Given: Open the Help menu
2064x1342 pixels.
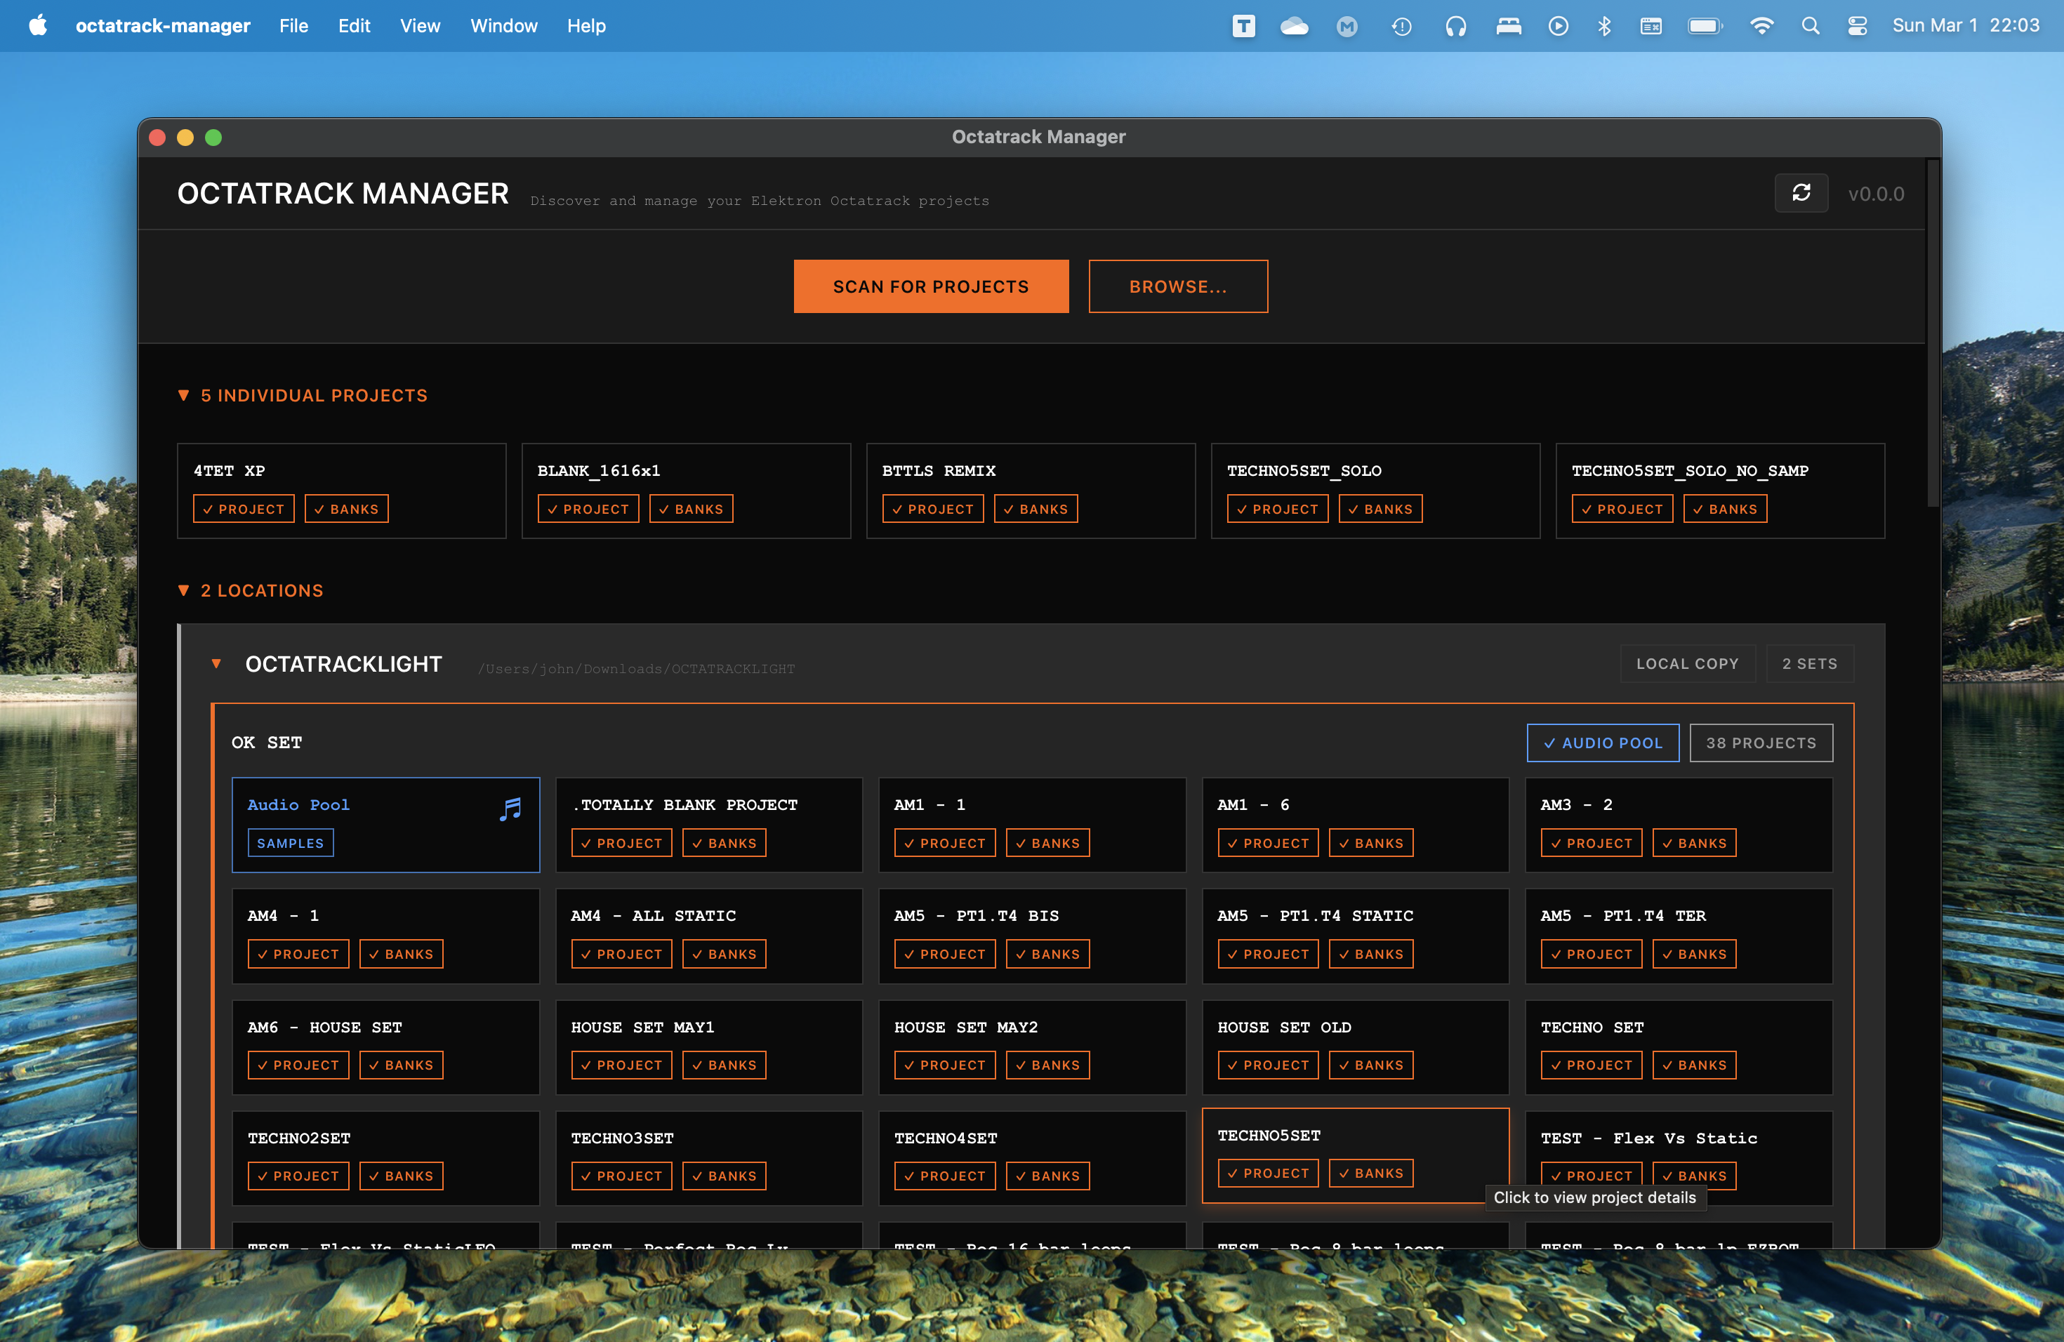Looking at the screenshot, I should [586, 25].
